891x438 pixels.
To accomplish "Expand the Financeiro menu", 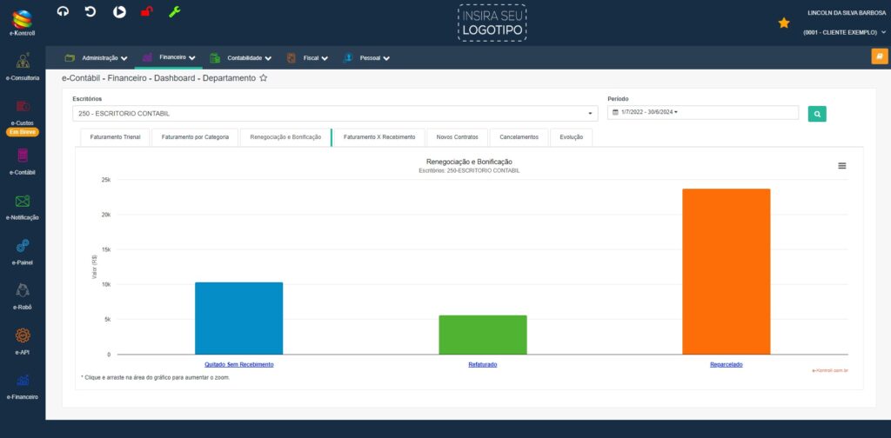I will pyautogui.click(x=169, y=57).
